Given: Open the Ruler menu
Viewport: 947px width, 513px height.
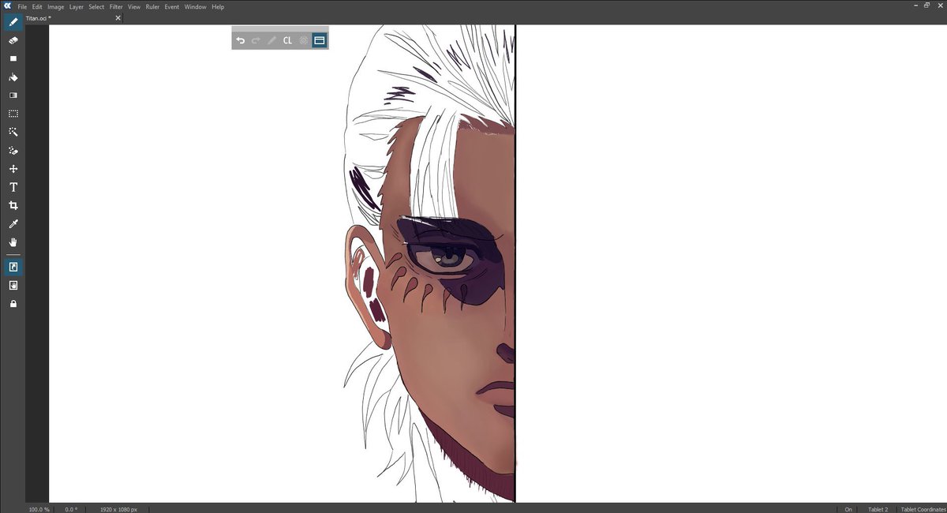Looking at the screenshot, I should point(152,6).
